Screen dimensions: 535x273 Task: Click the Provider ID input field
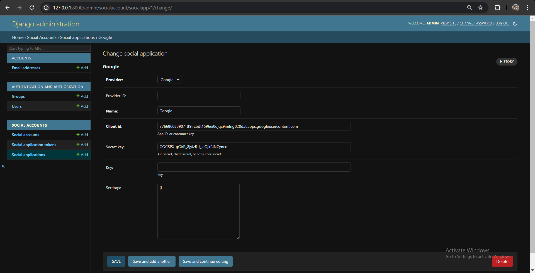[x=199, y=96]
